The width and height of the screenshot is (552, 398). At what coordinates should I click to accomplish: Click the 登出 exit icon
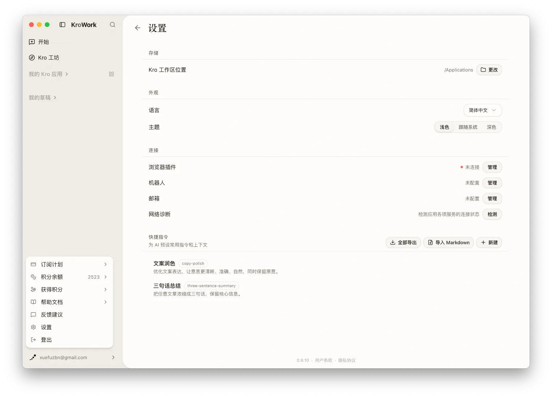(x=33, y=340)
